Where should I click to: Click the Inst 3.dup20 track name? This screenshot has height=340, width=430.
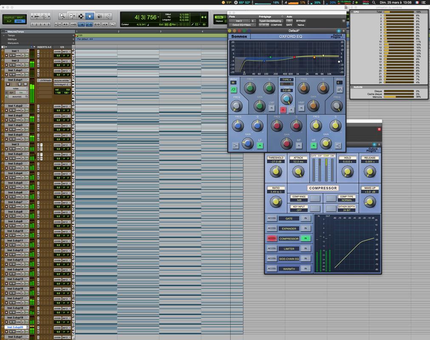[x=15, y=327]
